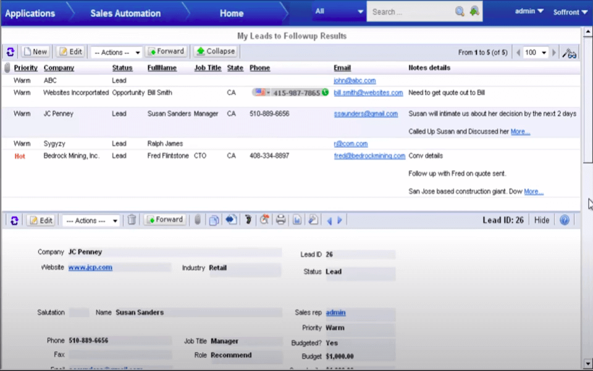Viewport: 593px width, 371px height.
Task: Sort list by Status column header
Action: click(x=122, y=68)
